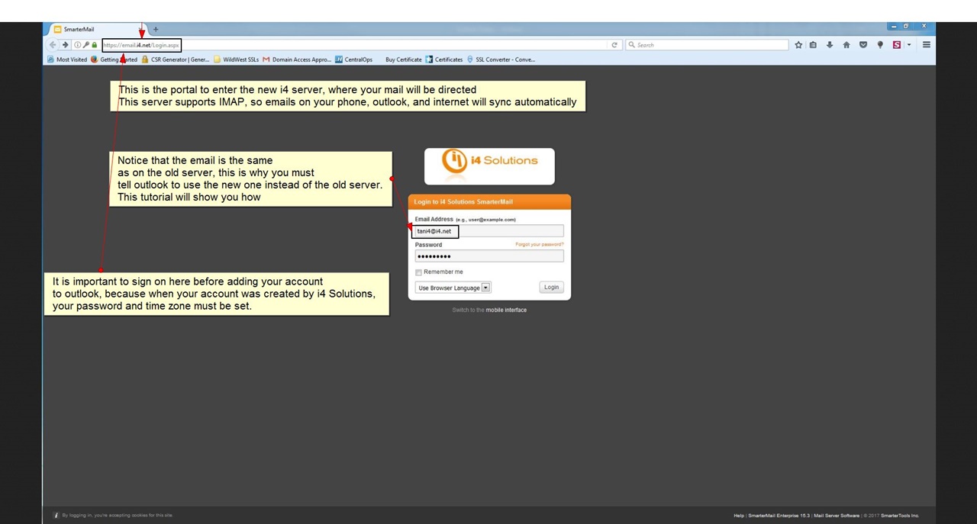Screen dimensions: 977x524
Task: Click SmarterMail Enterprise 15.3 footer link
Action: [x=779, y=516]
